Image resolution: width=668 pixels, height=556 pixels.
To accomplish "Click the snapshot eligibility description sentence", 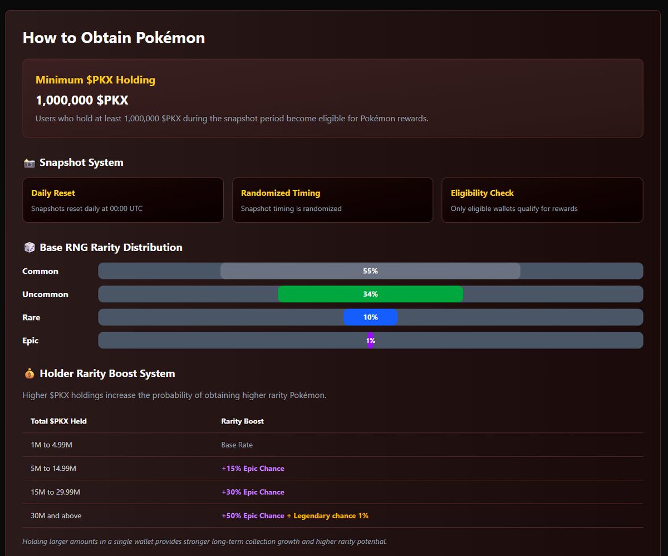I will 232,119.
